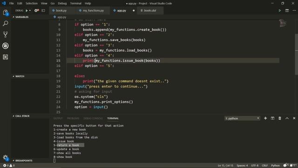Open the Debug menu

[62, 3]
